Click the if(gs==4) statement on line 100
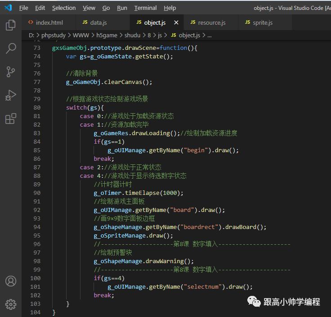 click(x=109, y=278)
